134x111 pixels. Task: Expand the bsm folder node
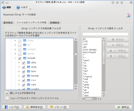click(x=19, y=71)
